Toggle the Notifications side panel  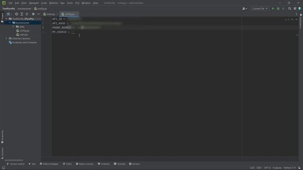301,21
